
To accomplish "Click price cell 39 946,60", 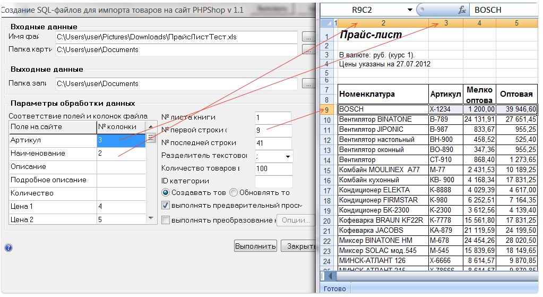I will [x=516, y=109].
